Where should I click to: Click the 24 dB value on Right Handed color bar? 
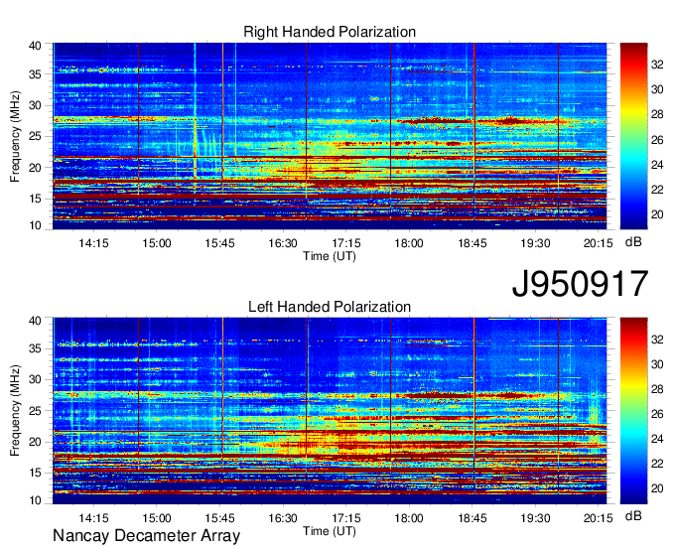pyautogui.click(x=657, y=165)
